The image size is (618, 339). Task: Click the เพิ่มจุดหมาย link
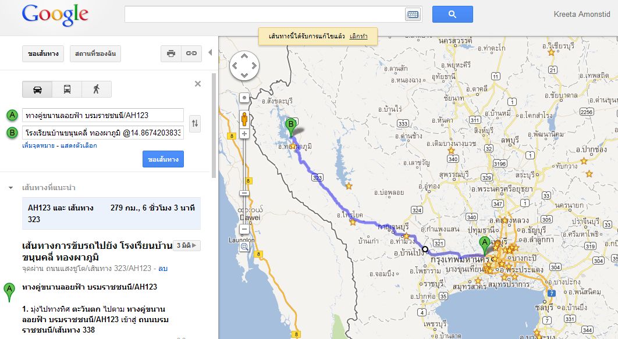point(38,146)
